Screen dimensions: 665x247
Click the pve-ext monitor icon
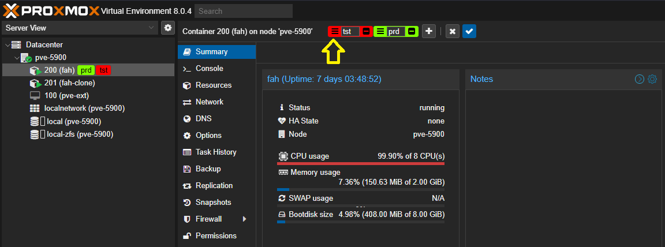pos(35,95)
